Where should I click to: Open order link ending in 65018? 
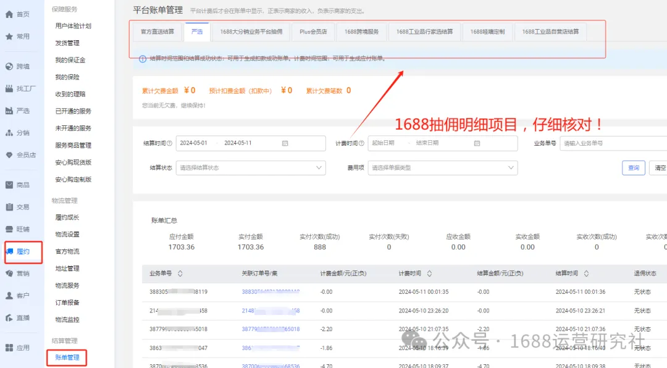tap(271, 329)
